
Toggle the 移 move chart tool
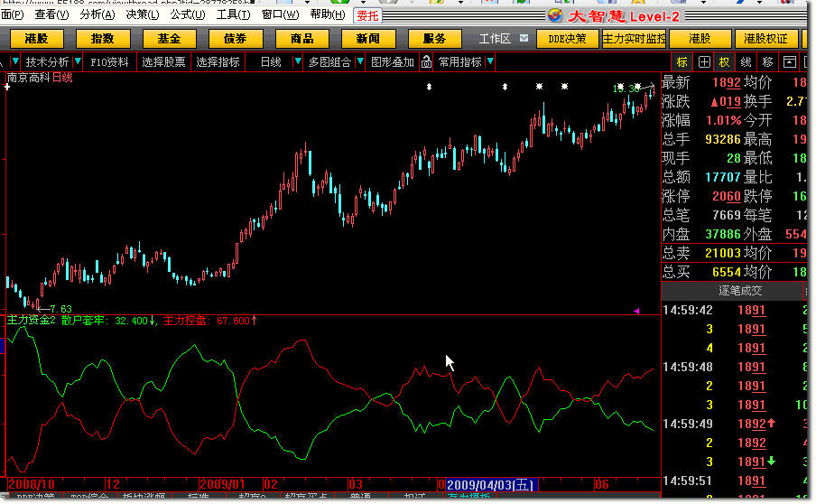pos(767,62)
